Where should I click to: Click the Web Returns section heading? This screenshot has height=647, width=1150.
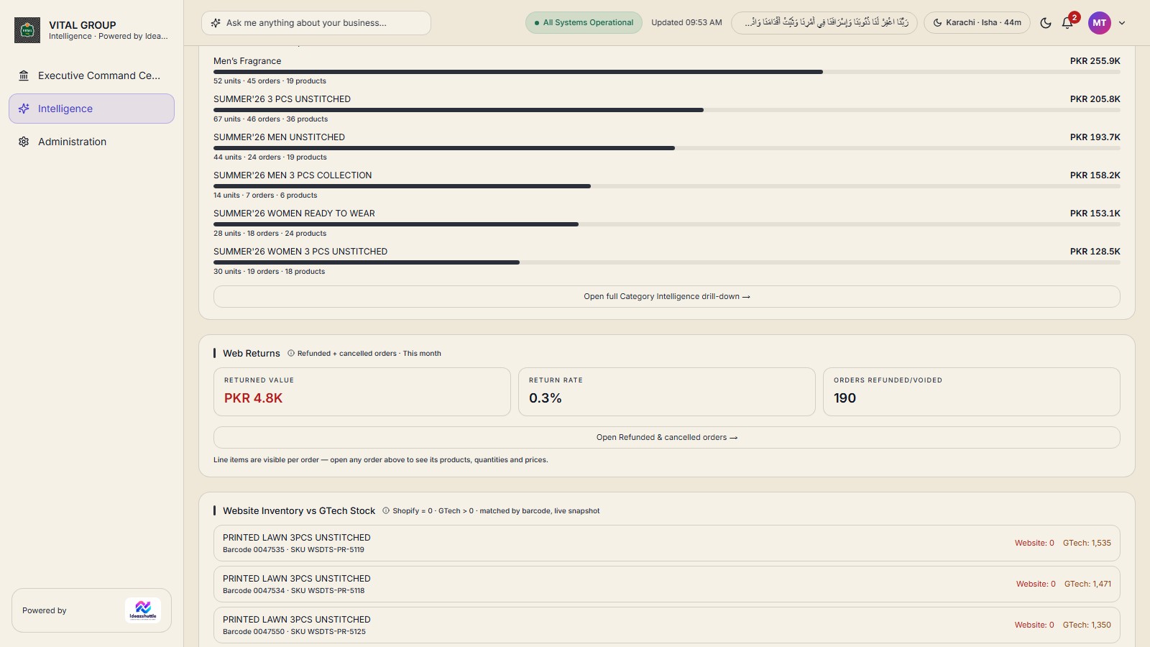[x=251, y=353]
